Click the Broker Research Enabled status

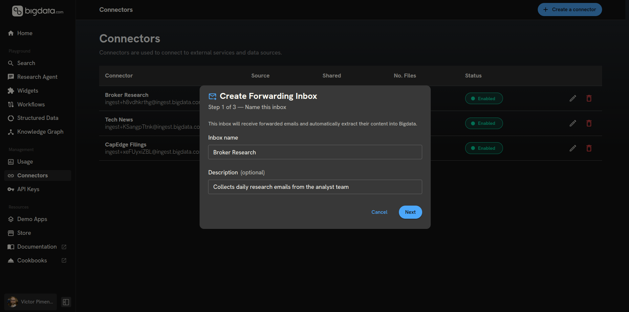point(484,99)
